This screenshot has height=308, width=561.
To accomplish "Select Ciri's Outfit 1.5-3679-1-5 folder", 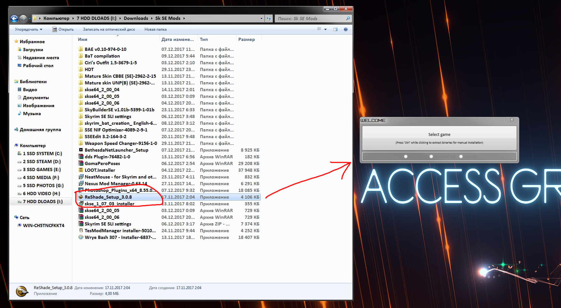I will 111,63.
